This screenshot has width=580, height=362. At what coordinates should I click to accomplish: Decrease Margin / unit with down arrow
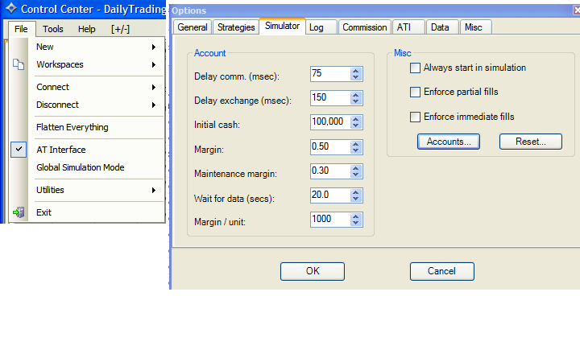pos(356,223)
